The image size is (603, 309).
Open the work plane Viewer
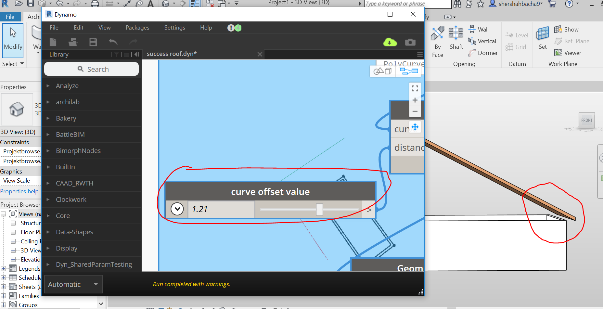pos(568,53)
